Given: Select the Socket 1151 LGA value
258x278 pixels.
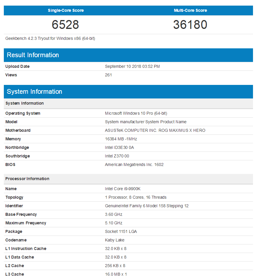Looking at the screenshot, I should coord(121,231).
